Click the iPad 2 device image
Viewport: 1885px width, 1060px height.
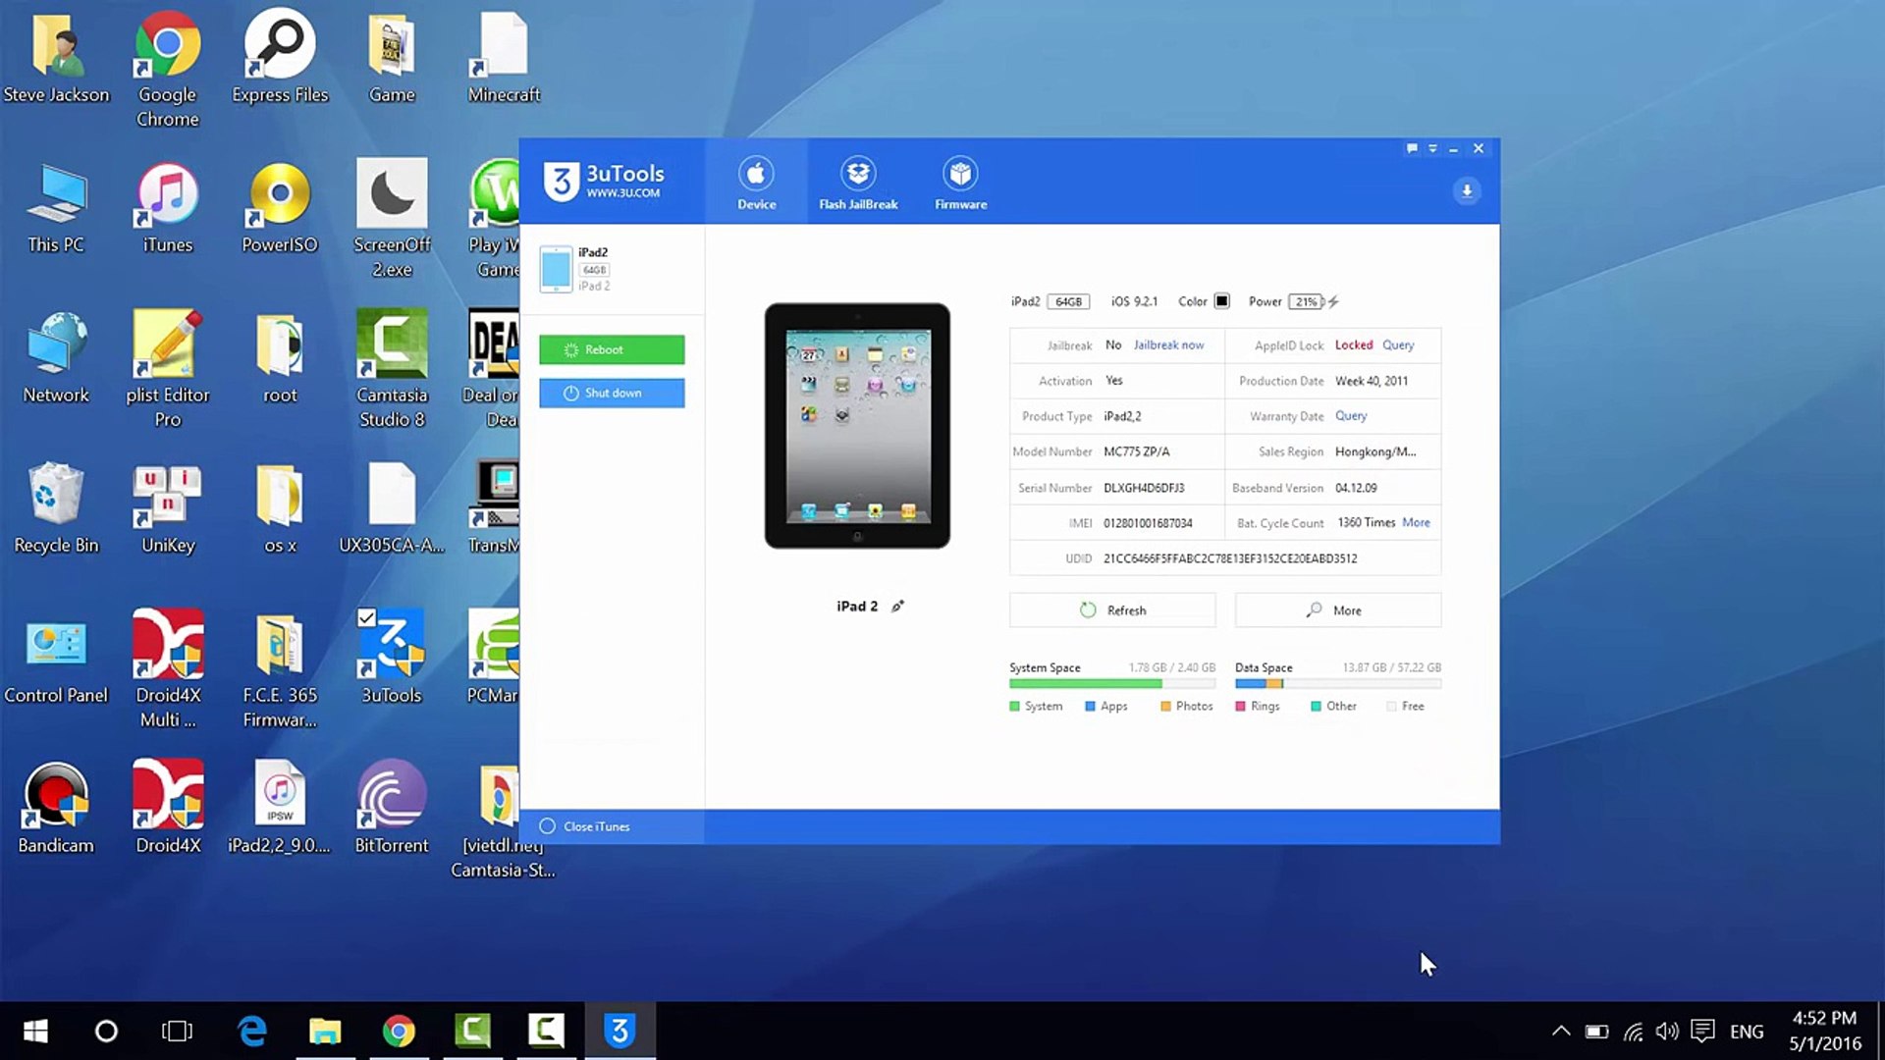tap(857, 425)
